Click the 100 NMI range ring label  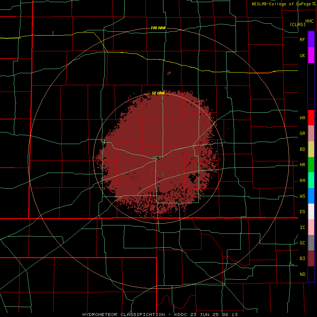(x=158, y=28)
